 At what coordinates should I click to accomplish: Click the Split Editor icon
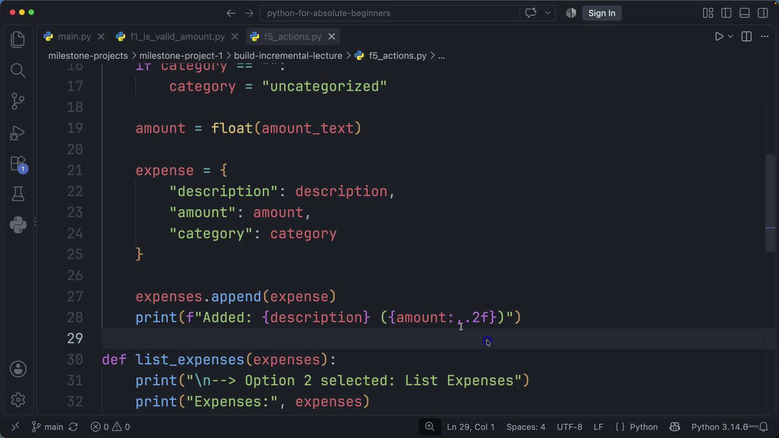tap(747, 36)
